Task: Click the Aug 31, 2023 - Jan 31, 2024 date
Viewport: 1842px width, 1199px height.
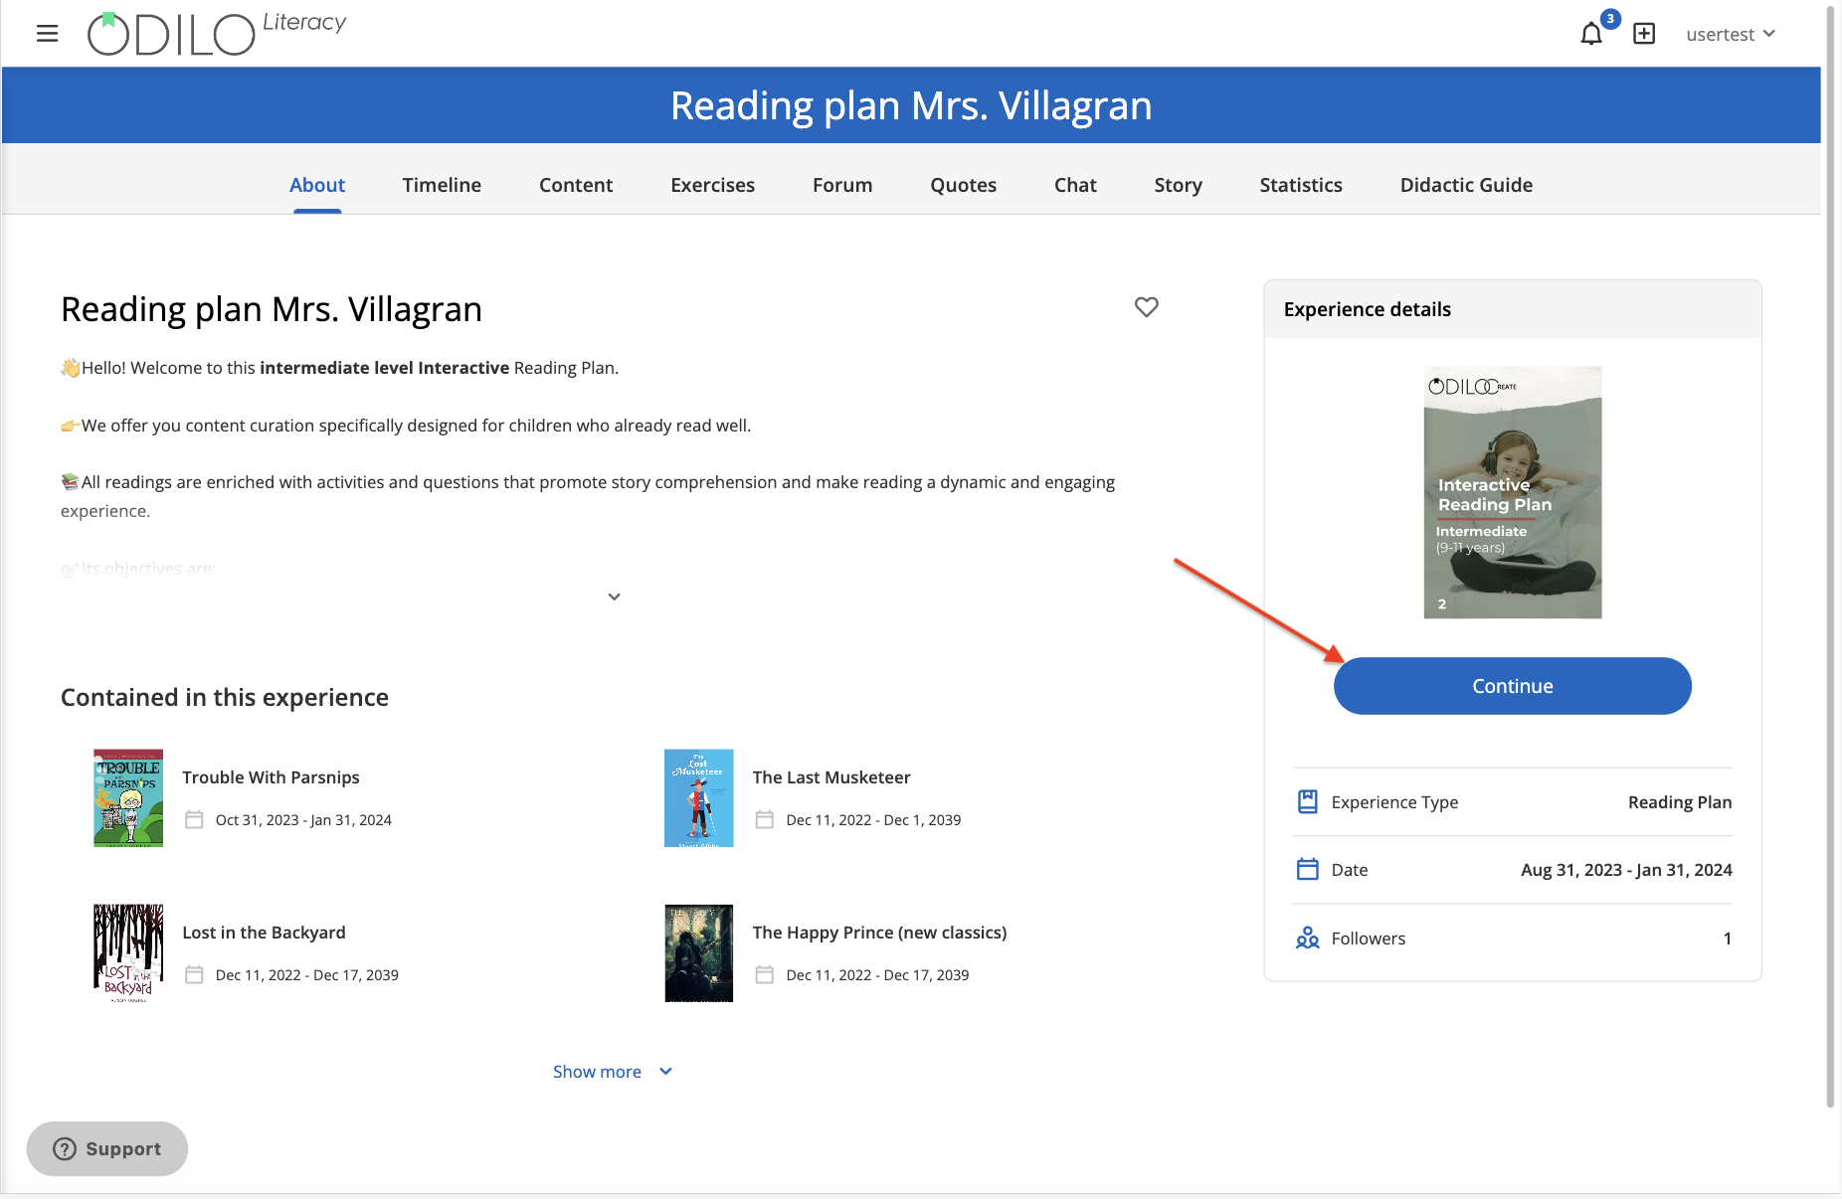Action: pyautogui.click(x=1626, y=870)
